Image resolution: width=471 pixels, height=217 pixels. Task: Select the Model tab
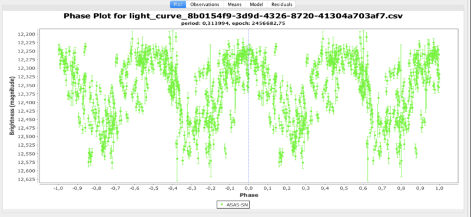click(257, 5)
